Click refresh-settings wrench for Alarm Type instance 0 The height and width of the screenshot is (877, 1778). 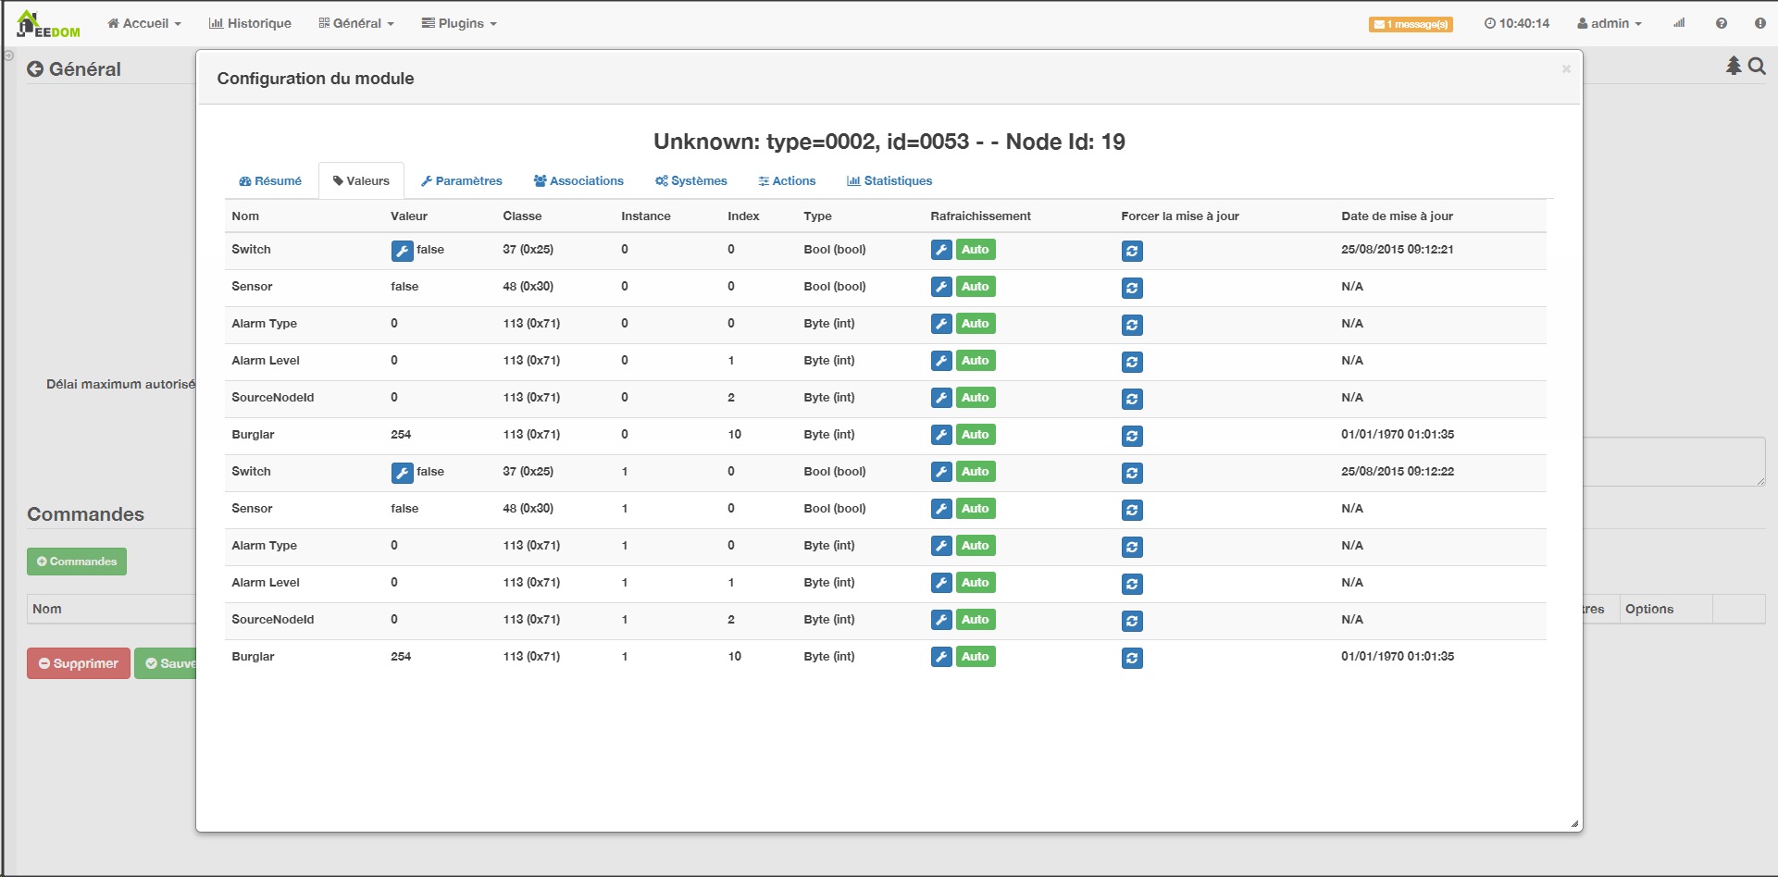tap(941, 324)
